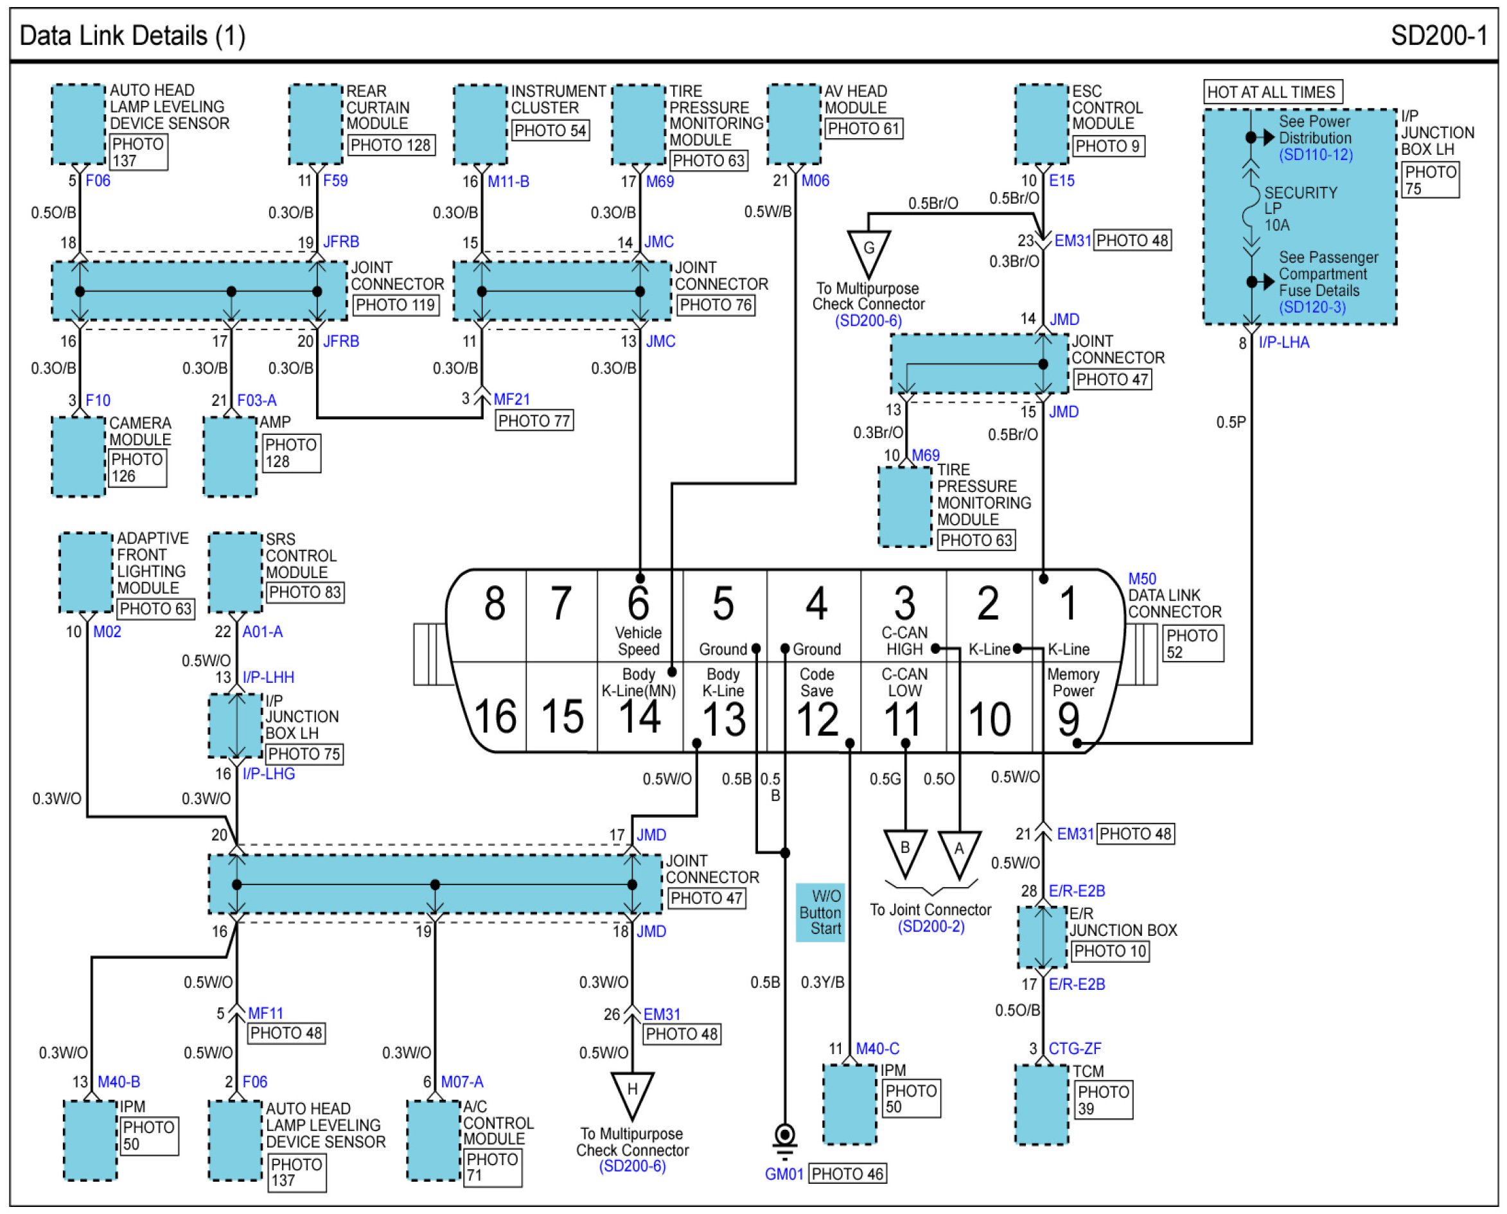Click the SRS Control Module block
The image size is (1507, 1214).
click(x=236, y=572)
